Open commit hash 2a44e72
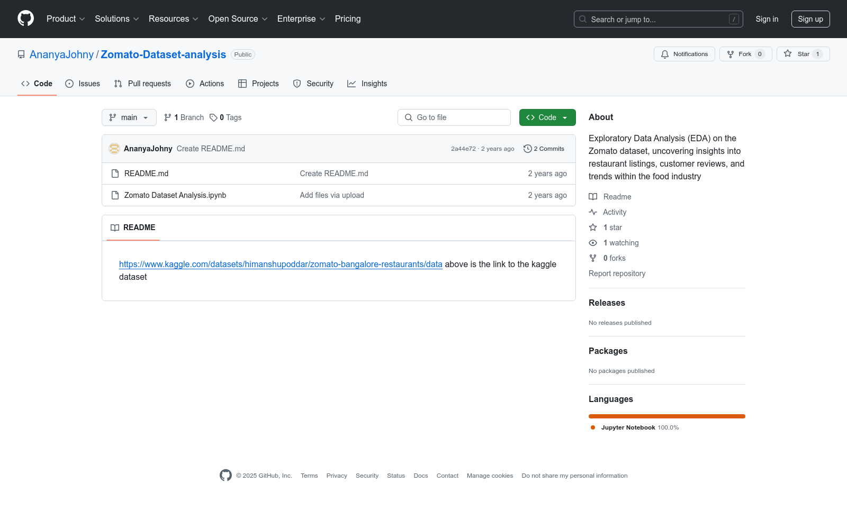This screenshot has height=529, width=847. click(x=463, y=149)
